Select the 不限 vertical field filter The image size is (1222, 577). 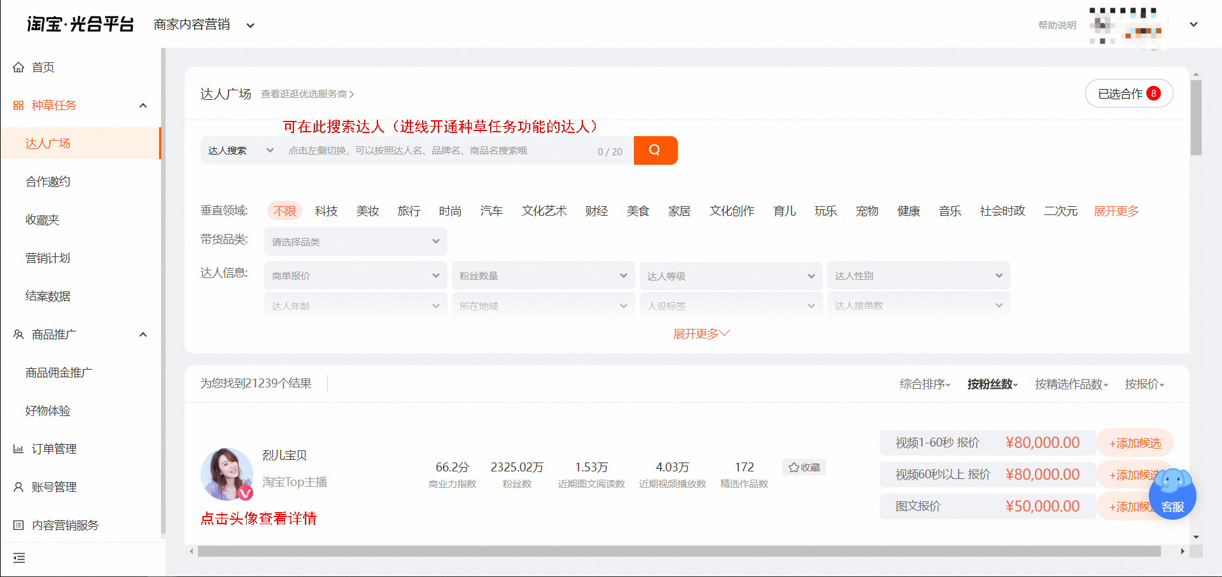tap(284, 211)
